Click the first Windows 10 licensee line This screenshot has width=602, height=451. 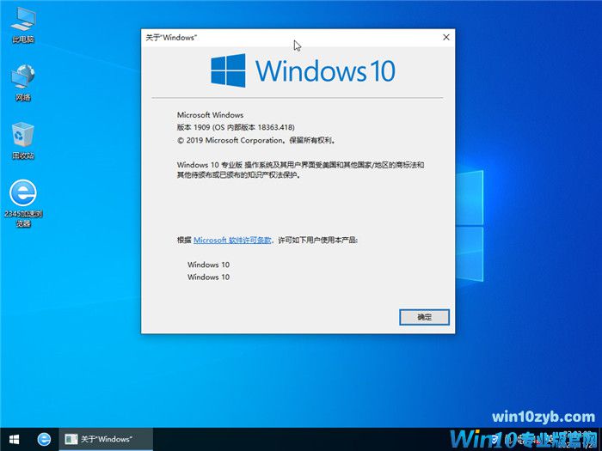pyautogui.click(x=208, y=265)
